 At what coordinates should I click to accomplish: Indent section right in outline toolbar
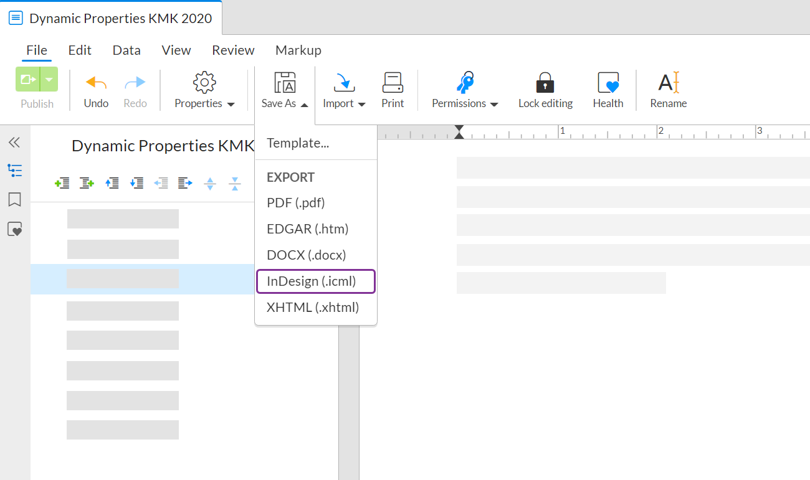[185, 183]
